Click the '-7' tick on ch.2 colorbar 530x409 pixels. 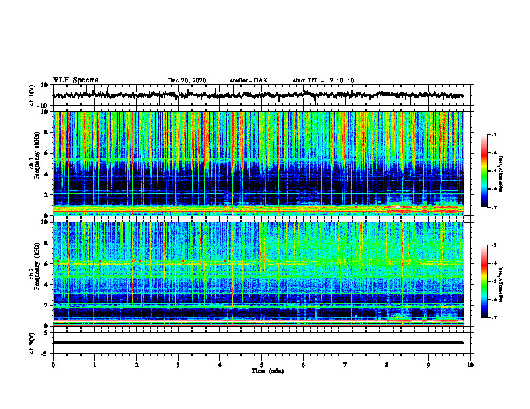494,317
